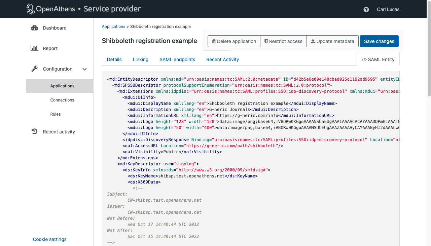The image size is (431, 246).
Task: Collapse the Configuration menu chevron
Action: pyautogui.click(x=85, y=69)
